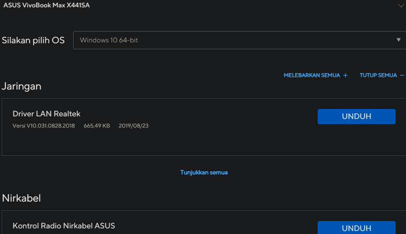Expand all sections via MELEBARKAN SEMUA

pyautogui.click(x=316, y=75)
